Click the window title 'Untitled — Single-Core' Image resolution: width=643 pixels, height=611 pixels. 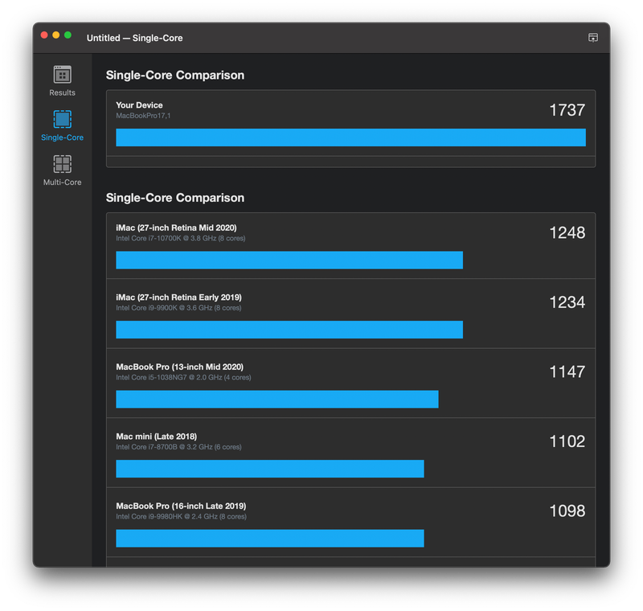pos(134,38)
